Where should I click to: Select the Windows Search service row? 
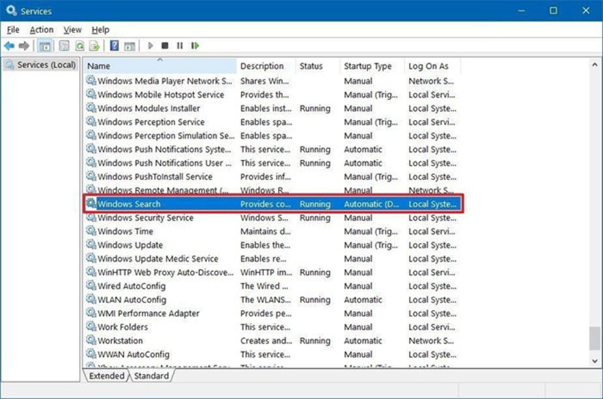click(x=273, y=204)
